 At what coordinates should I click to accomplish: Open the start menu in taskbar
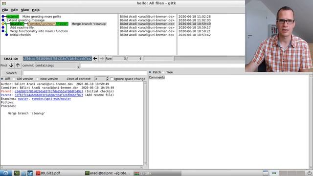click(5, 173)
